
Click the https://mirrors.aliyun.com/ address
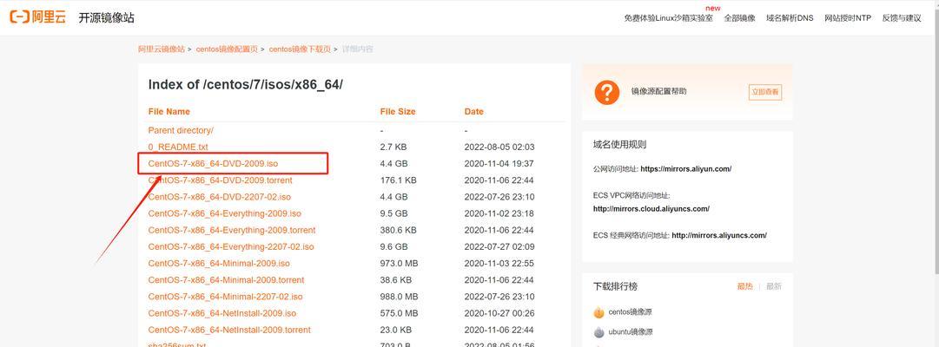click(x=685, y=169)
